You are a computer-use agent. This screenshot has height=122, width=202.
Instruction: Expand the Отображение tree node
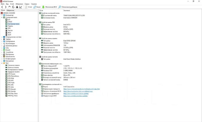pyautogui.click(x=2, y=42)
